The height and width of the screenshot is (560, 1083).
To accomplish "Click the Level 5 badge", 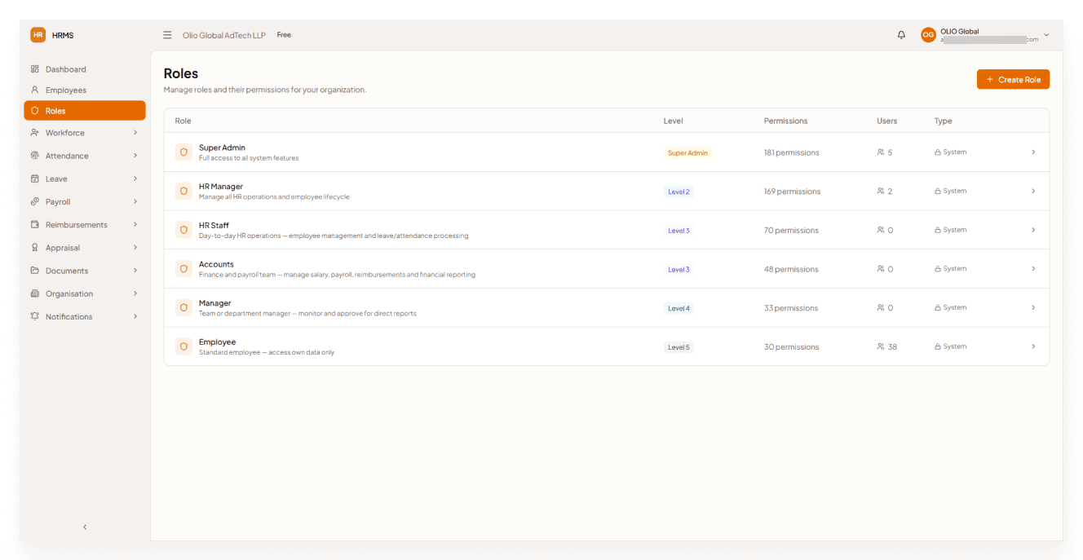I will pyautogui.click(x=679, y=347).
